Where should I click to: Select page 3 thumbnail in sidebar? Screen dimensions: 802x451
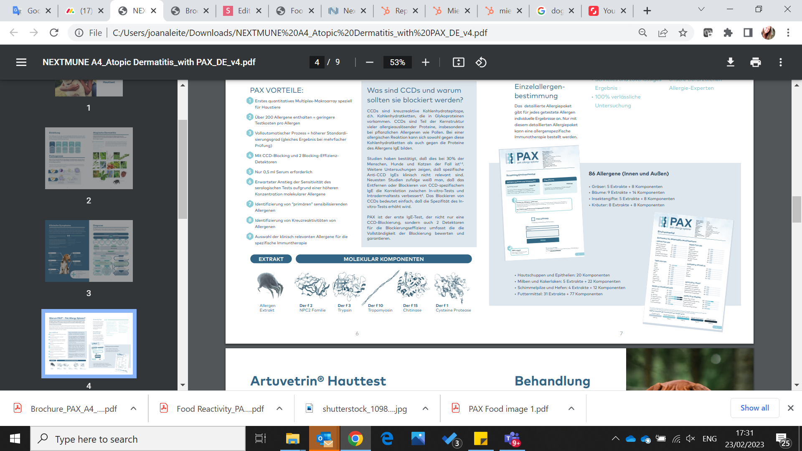pos(89,251)
